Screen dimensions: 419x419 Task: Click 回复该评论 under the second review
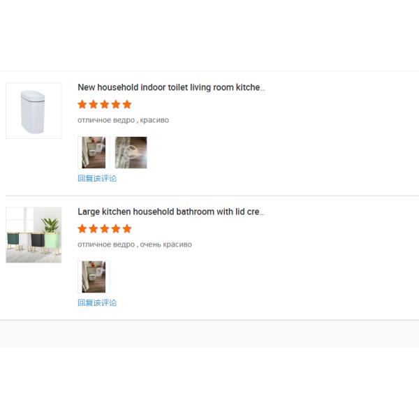pos(97,302)
